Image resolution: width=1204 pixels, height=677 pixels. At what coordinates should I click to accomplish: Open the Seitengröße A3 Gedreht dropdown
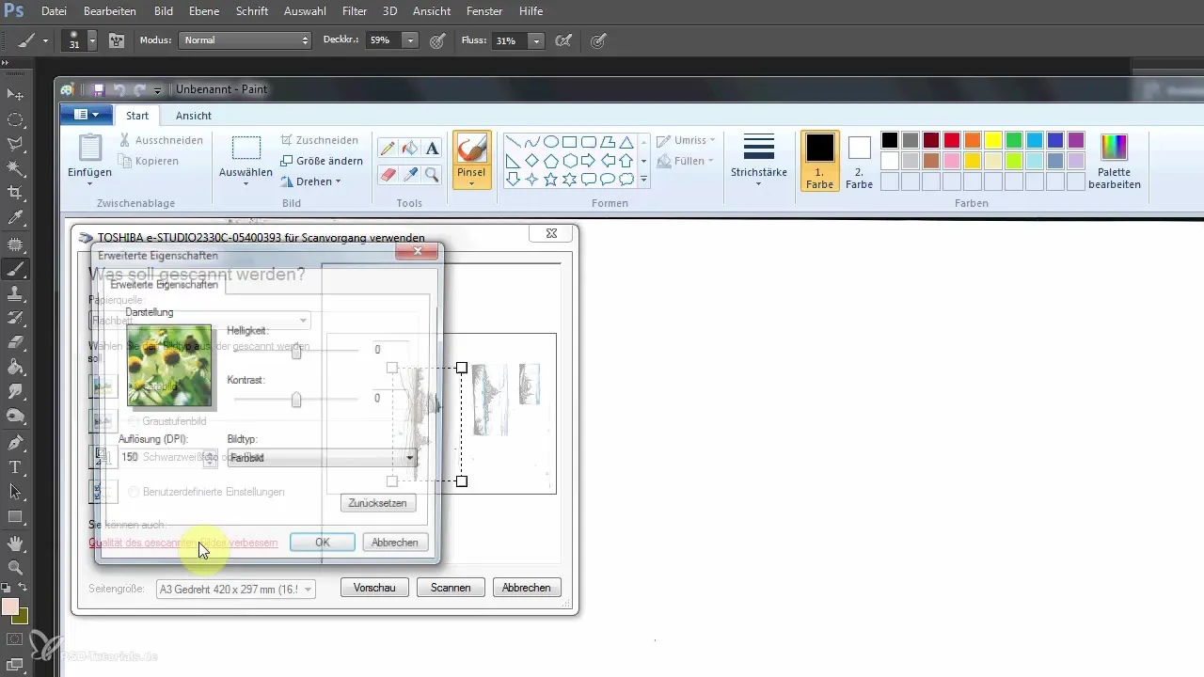pyautogui.click(x=236, y=589)
